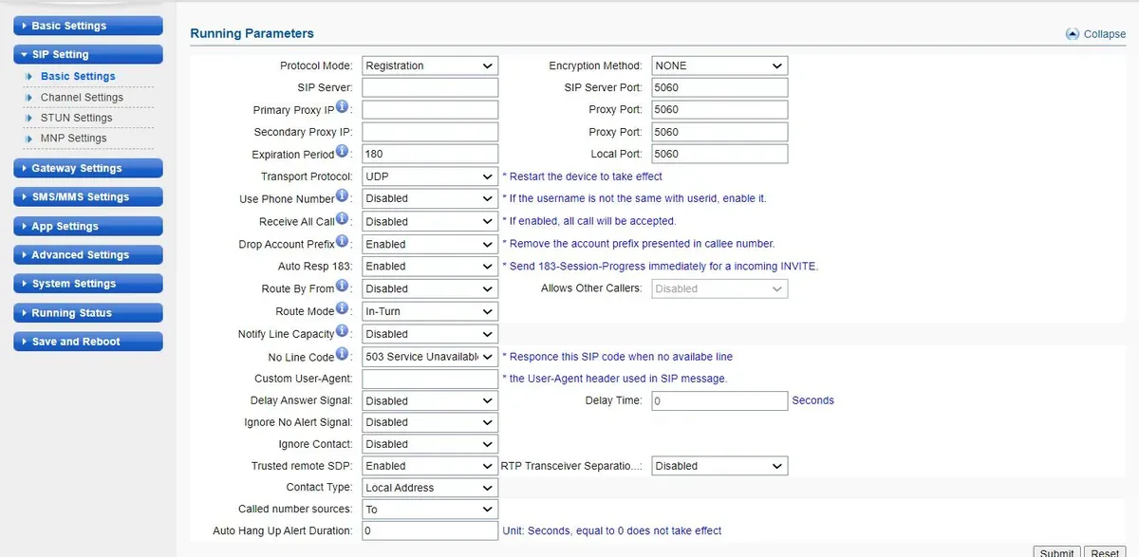Focus the Delay Time field
This screenshot has width=1139, height=557.
(719, 400)
